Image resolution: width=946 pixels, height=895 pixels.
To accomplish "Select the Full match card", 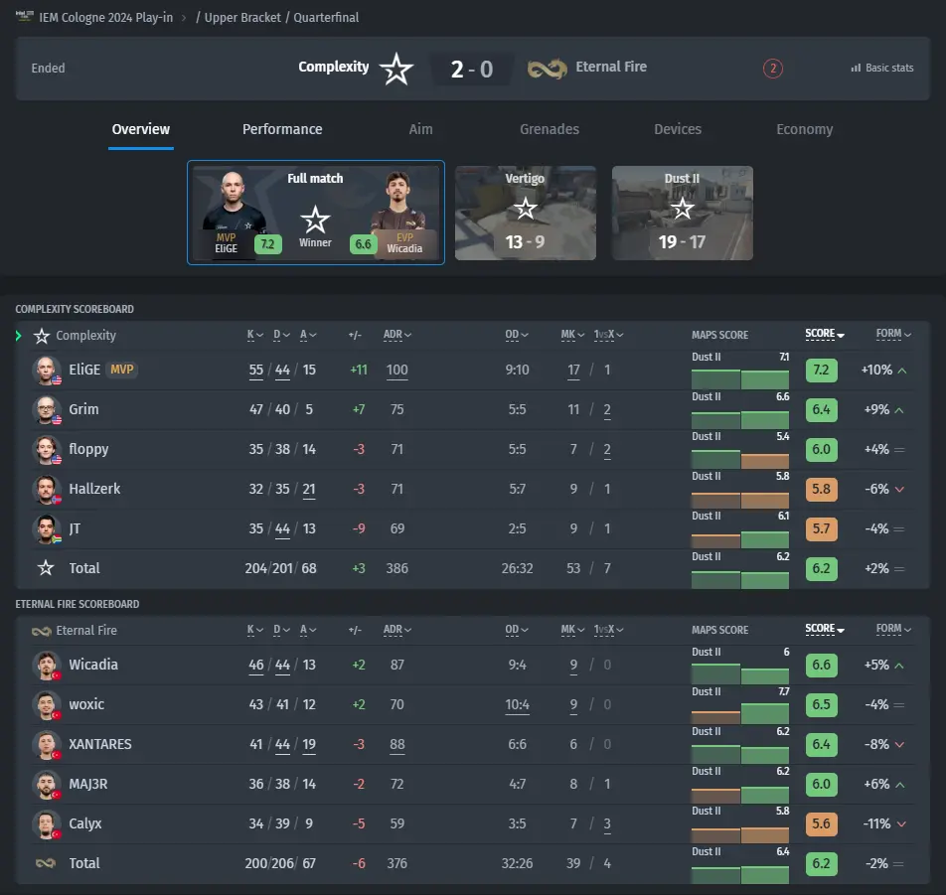I will [x=316, y=213].
